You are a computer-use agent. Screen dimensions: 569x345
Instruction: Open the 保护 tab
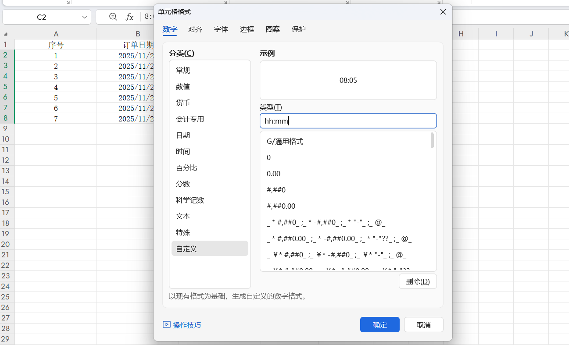298,29
